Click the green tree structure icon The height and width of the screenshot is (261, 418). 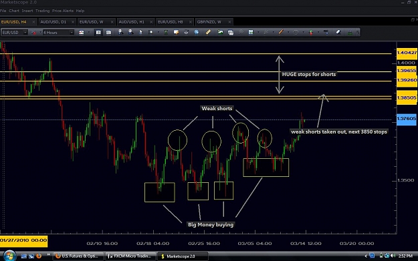coord(350,32)
